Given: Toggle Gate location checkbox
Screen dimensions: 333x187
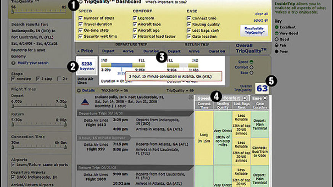Looking at the screenshot, I should point(189,37).
